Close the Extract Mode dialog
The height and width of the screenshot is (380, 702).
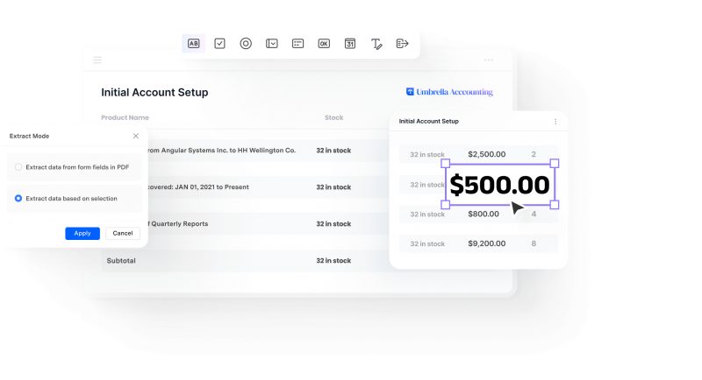pos(136,136)
